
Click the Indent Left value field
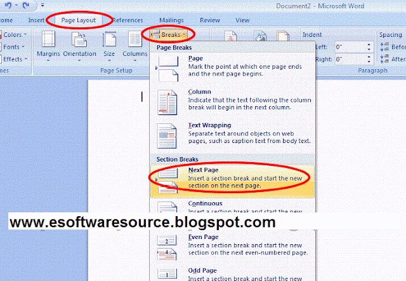[351, 47]
